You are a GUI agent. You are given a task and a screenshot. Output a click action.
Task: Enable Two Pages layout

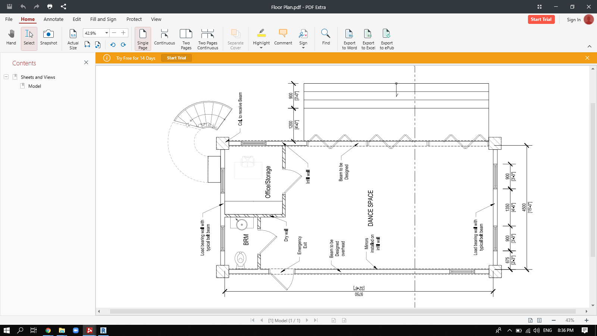[x=186, y=37]
